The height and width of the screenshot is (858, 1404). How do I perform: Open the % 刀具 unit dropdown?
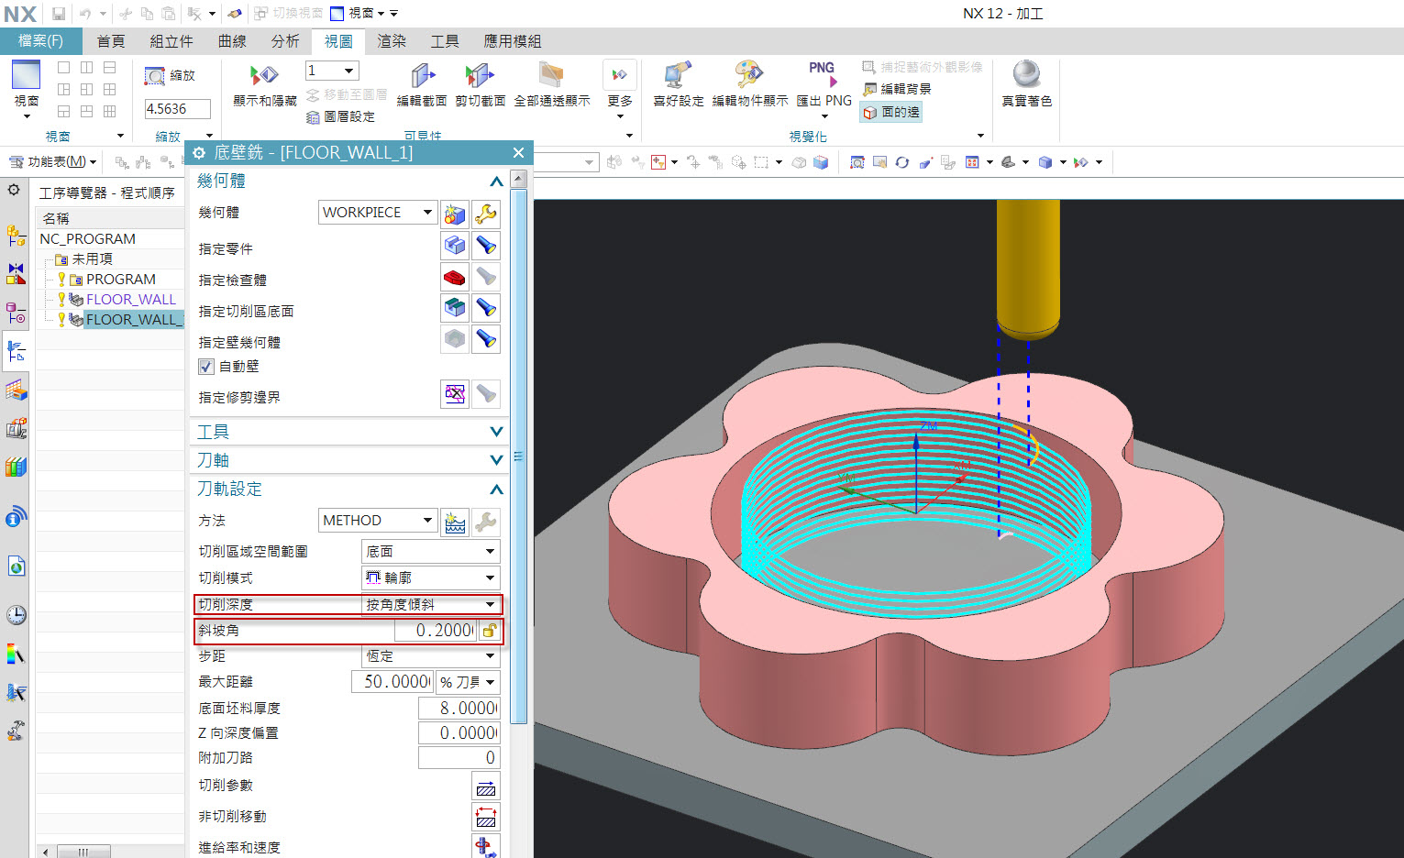[x=468, y=682]
